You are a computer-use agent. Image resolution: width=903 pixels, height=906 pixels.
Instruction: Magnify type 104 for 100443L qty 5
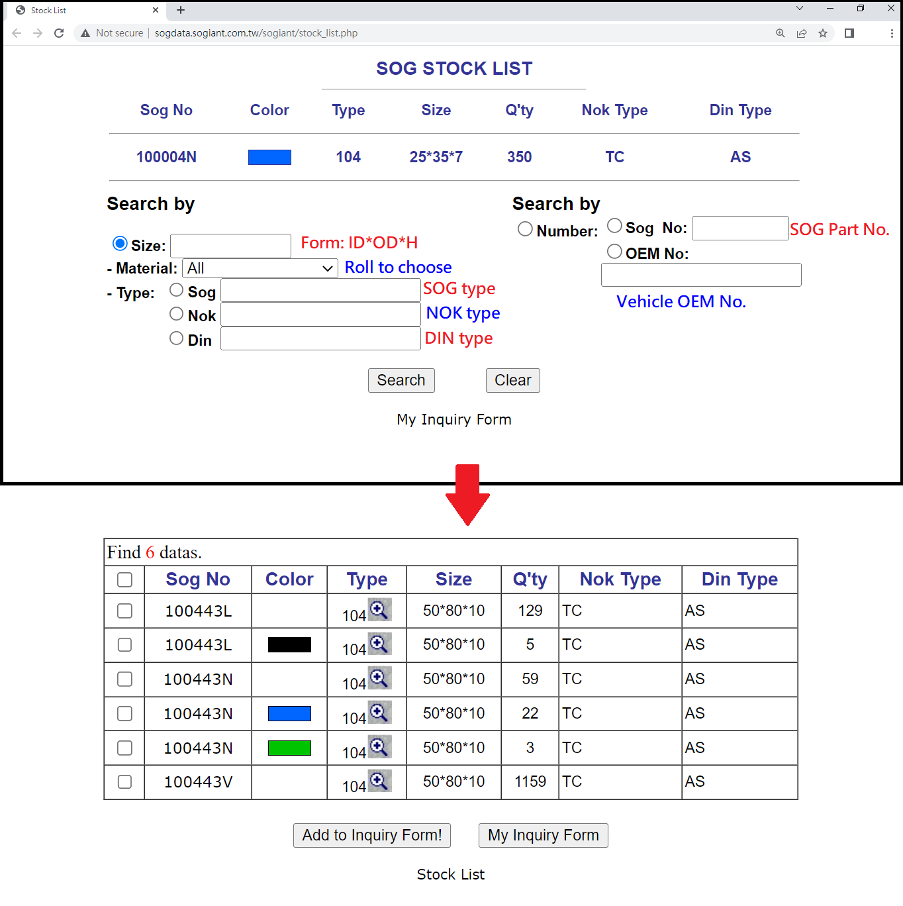pyautogui.click(x=379, y=643)
